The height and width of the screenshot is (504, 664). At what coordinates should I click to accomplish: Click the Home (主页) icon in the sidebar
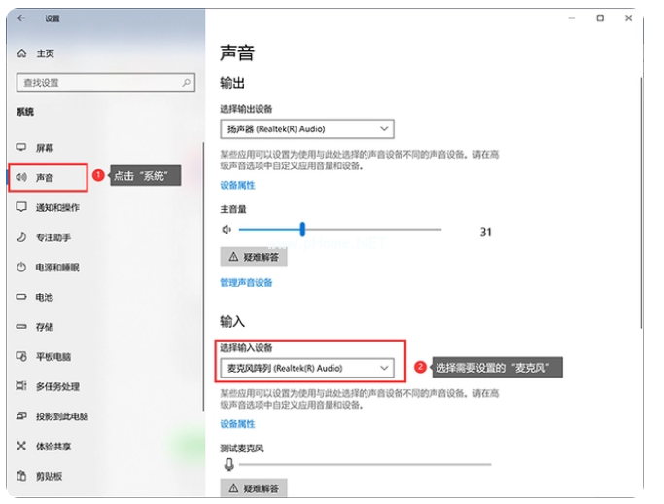[x=21, y=54]
